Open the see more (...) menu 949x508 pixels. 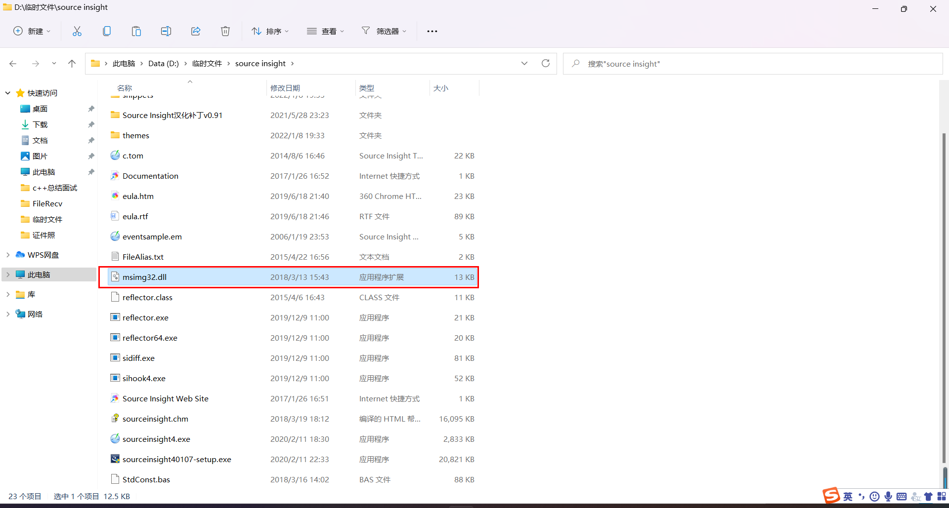tap(432, 31)
